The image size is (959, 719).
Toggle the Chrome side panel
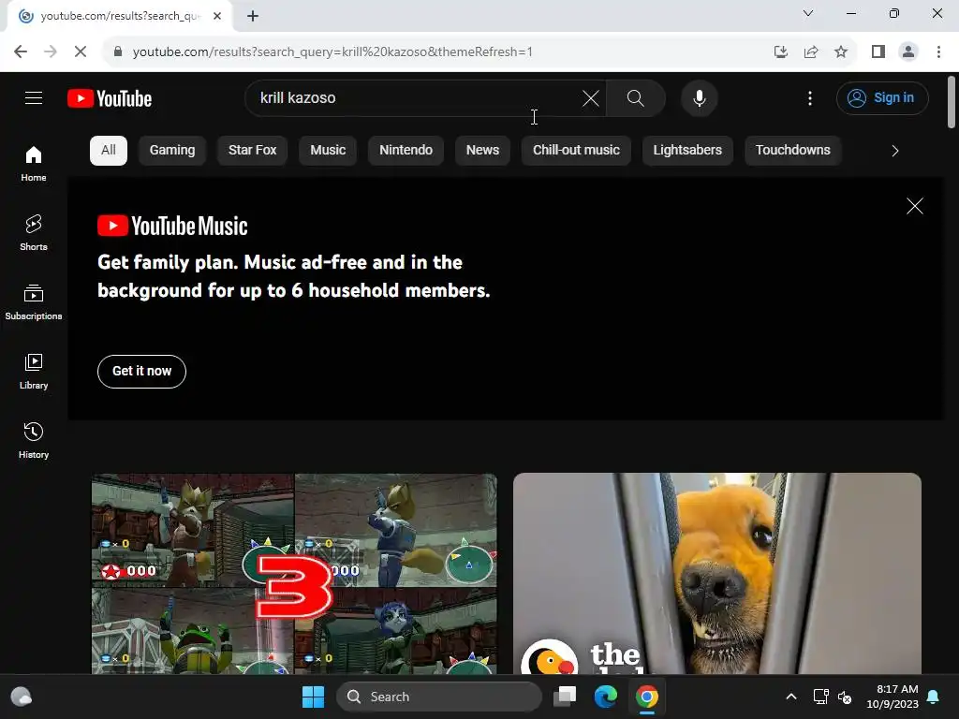(878, 52)
